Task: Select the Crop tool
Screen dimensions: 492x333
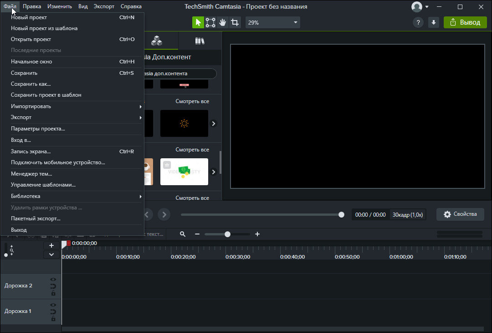Action: pyautogui.click(x=235, y=22)
